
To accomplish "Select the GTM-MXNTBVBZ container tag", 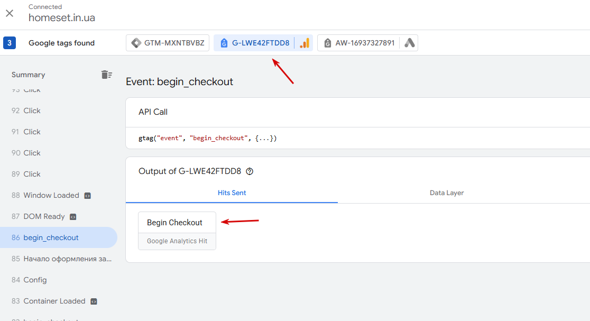I will (x=168, y=43).
